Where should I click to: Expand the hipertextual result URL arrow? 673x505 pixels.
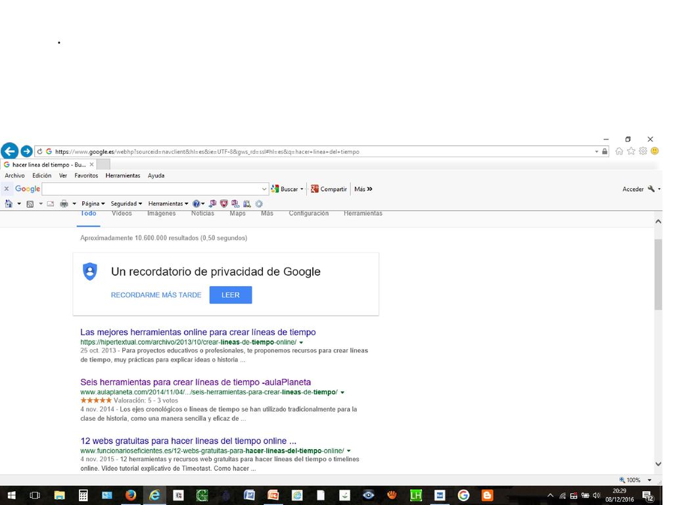(x=301, y=343)
